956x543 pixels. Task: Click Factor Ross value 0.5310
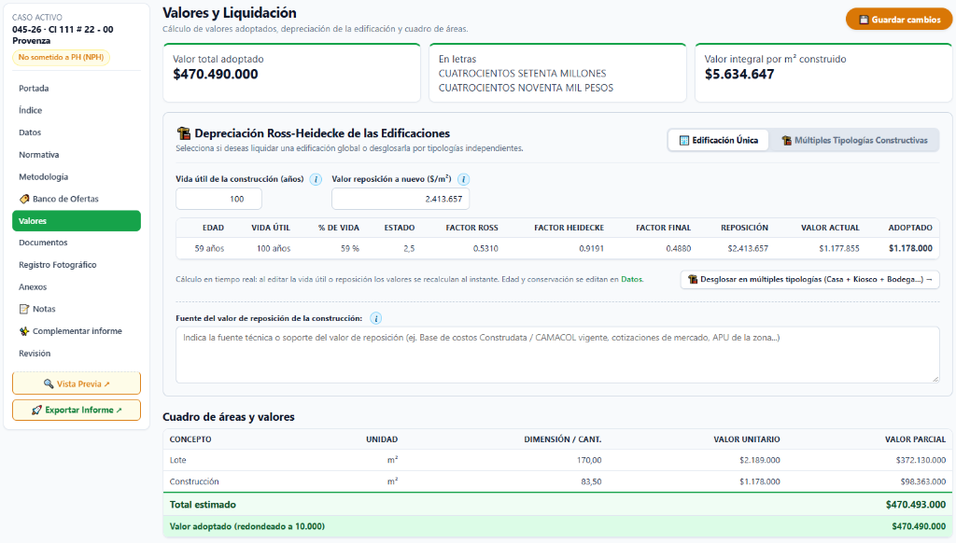(x=485, y=249)
